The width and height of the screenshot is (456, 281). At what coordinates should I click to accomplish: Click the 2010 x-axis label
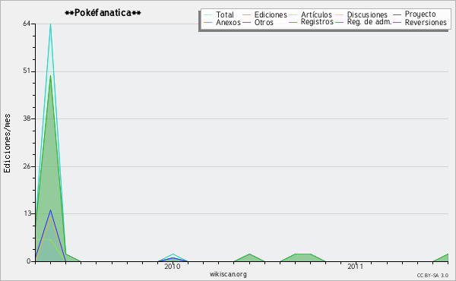coord(173,266)
